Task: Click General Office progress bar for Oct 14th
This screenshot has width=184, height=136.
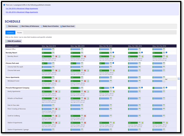Action: point(133,49)
